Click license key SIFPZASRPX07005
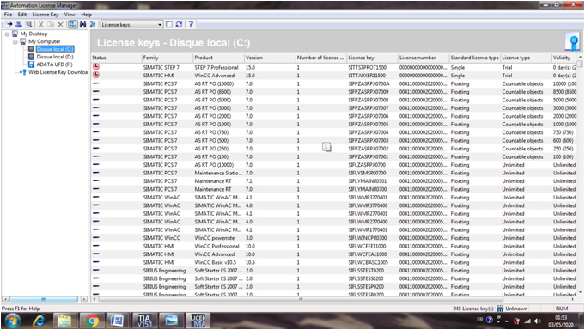Viewport: 585px width, 330px height. pyautogui.click(x=369, y=125)
